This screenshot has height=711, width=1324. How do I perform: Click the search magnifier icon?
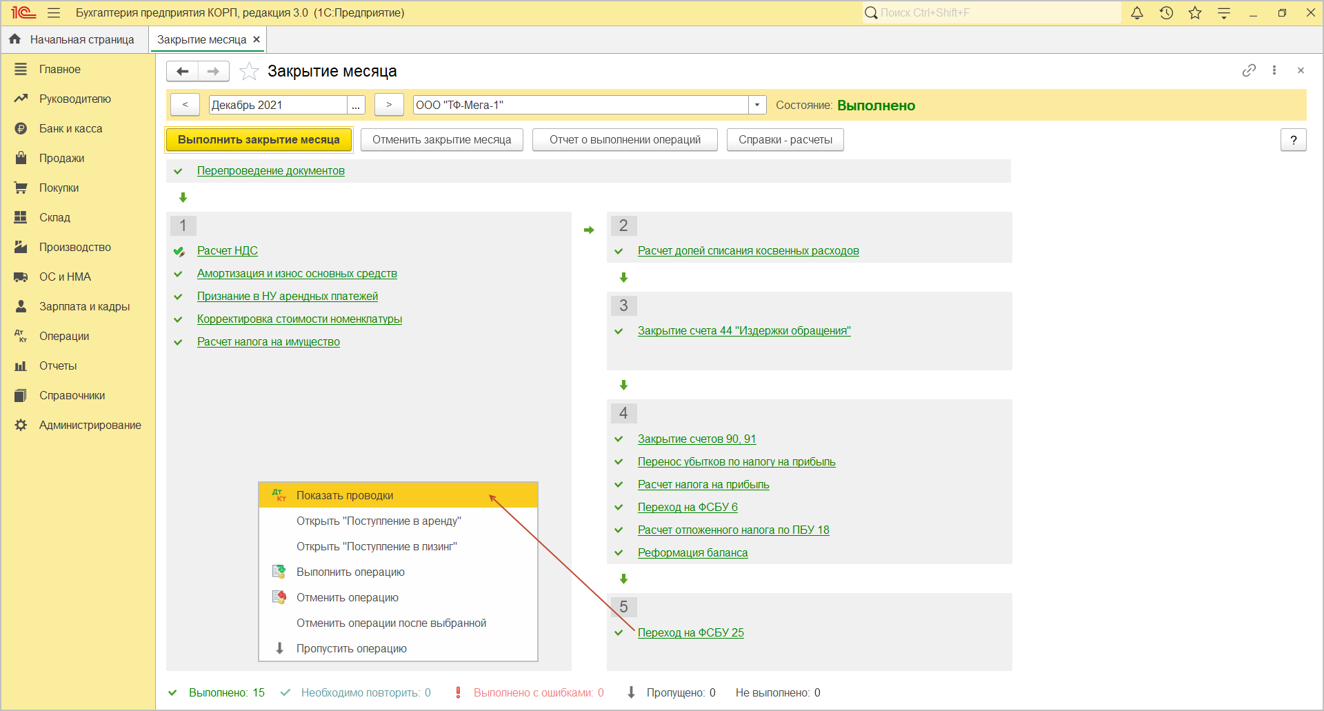[x=871, y=13]
